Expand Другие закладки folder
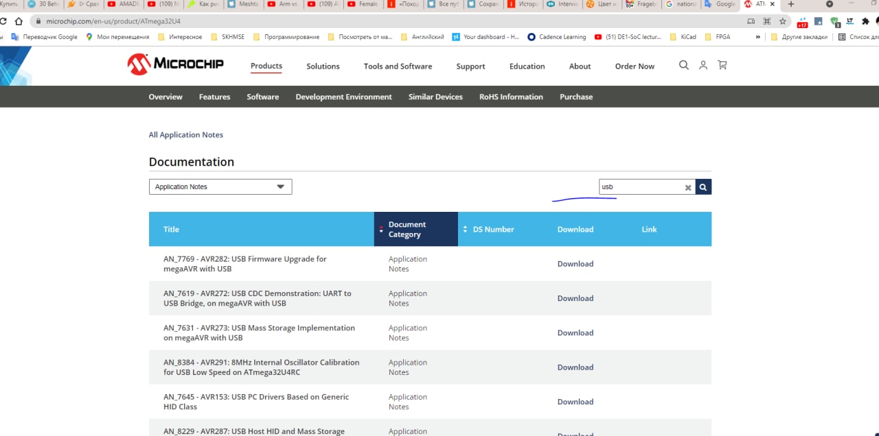The height and width of the screenshot is (436, 879). click(799, 37)
